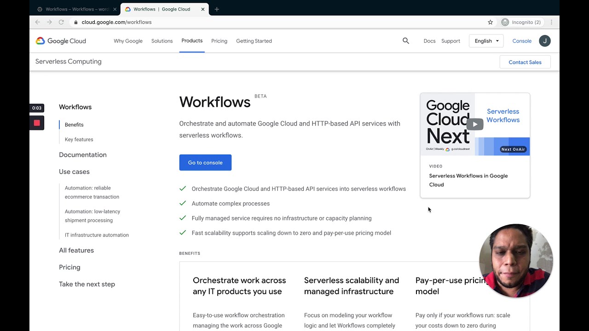Click the Incognito profile indicator

[521, 22]
